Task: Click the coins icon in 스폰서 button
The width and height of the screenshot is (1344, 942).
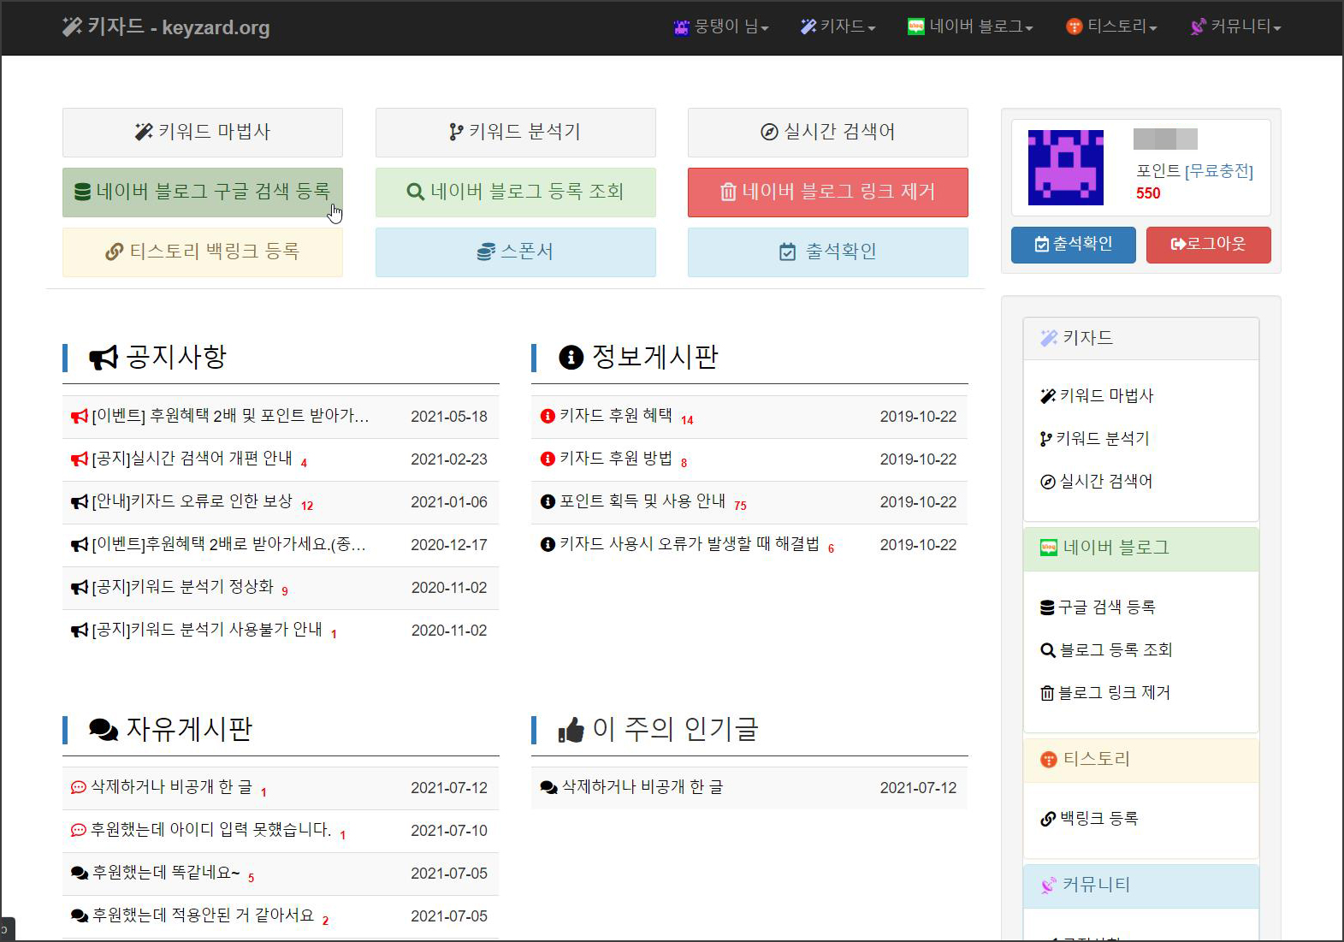Action: click(x=486, y=252)
